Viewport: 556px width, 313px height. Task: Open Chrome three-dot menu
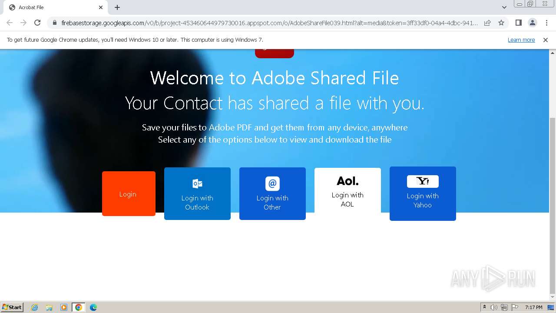point(546,23)
